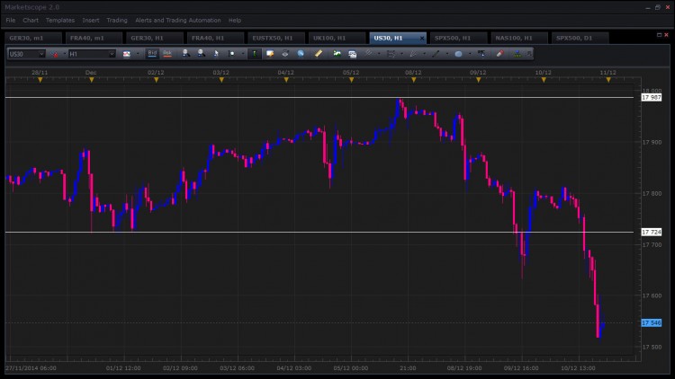
Task: Click the 10/12 day marker
Action: coord(544,80)
